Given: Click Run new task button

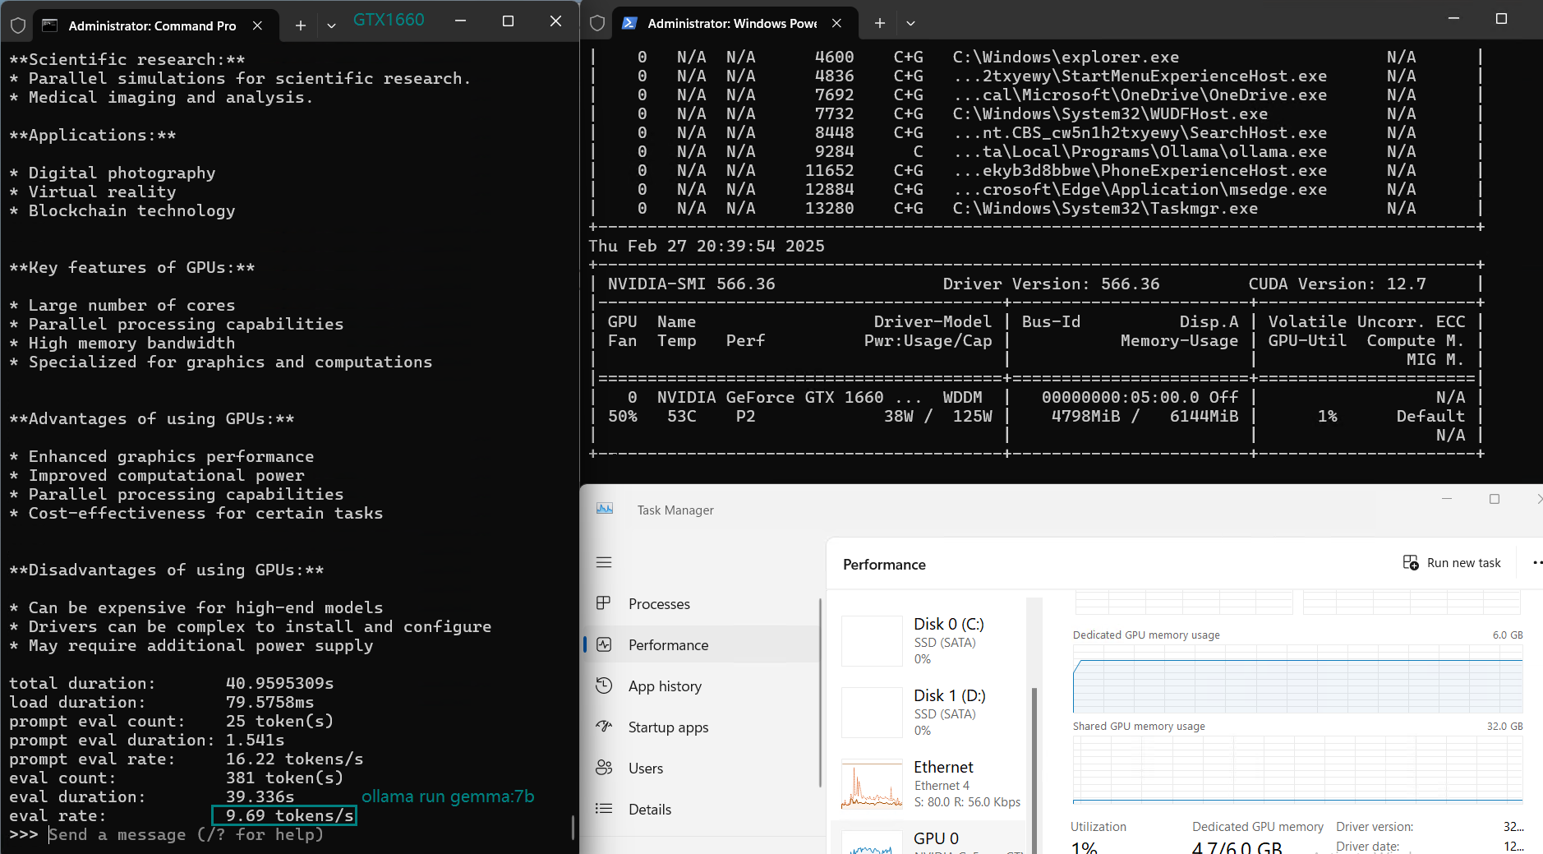Looking at the screenshot, I should (1452, 563).
